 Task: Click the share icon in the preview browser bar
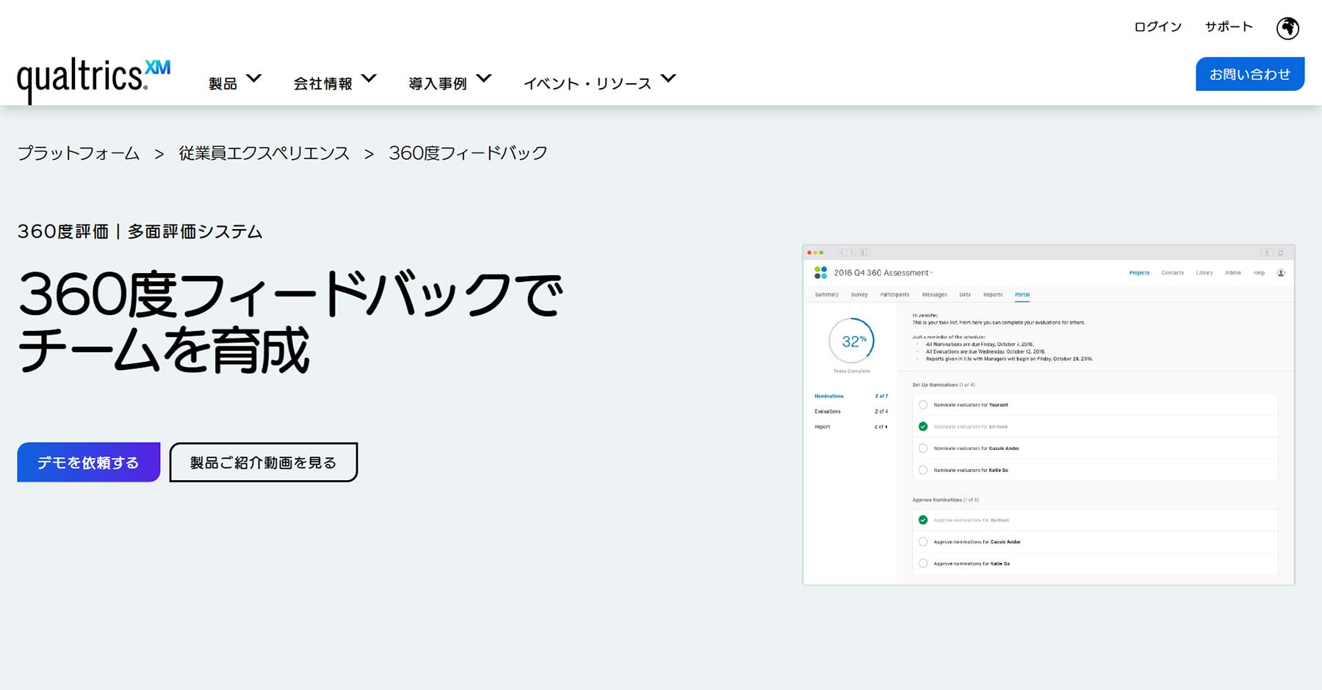1266,253
